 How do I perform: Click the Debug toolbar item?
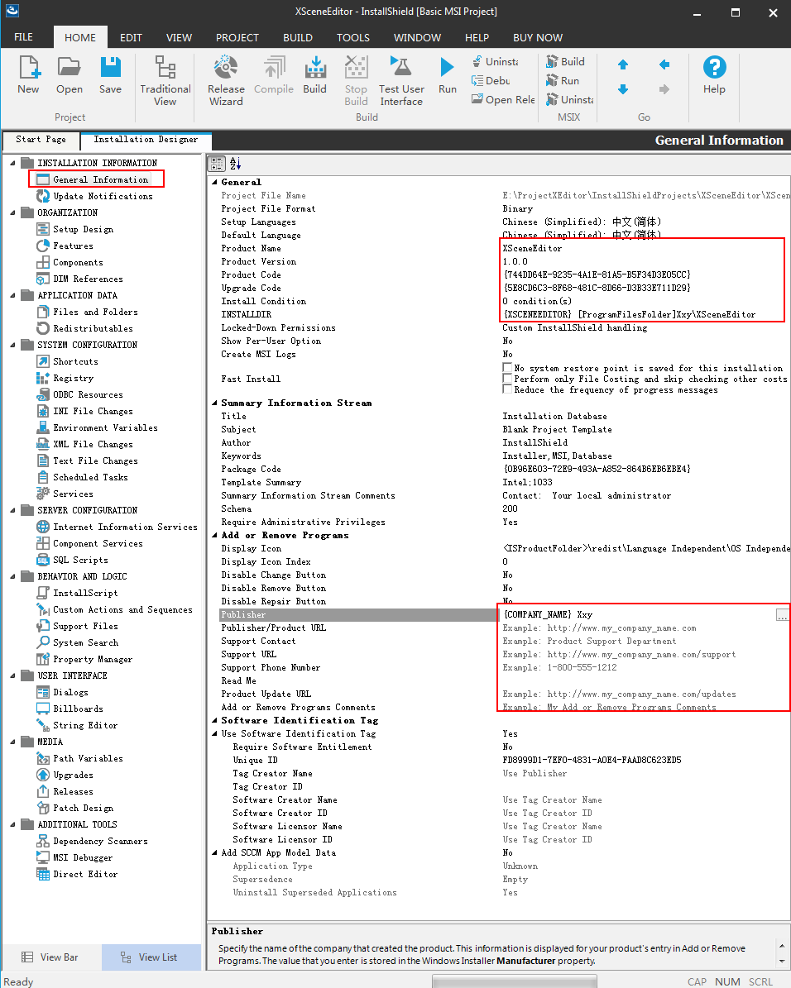click(491, 81)
